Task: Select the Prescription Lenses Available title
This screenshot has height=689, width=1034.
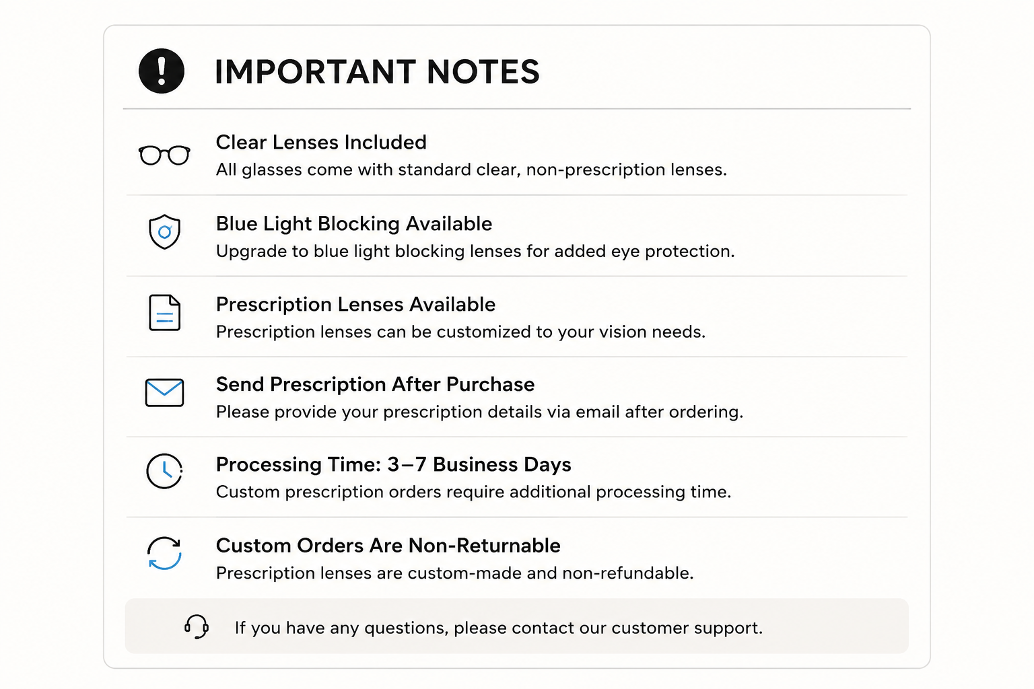Action: [x=355, y=304]
